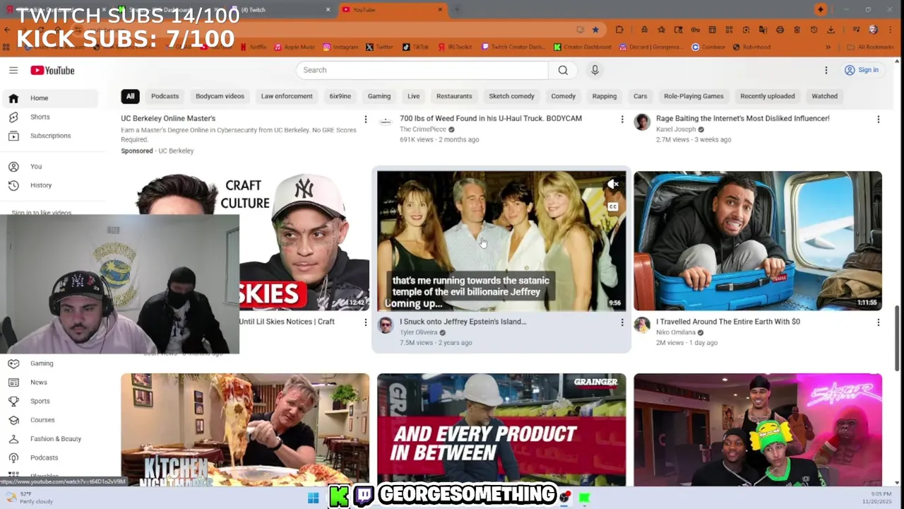Open History in the sidebar
Image resolution: width=904 pixels, height=509 pixels.
(51, 185)
